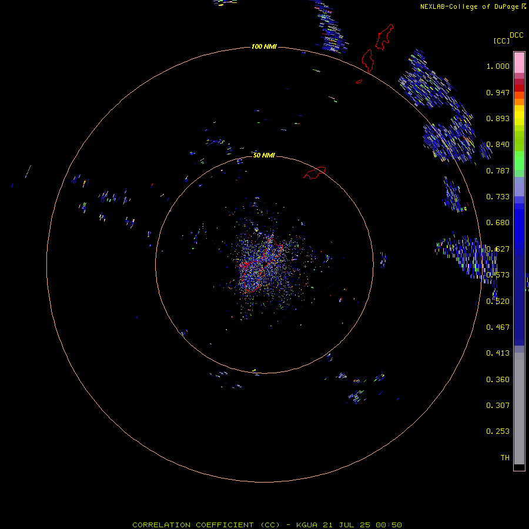Image resolution: width=529 pixels, height=529 pixels.
Task: Pick the orange swatch on the color bar
Action: (x=519, y=102)
